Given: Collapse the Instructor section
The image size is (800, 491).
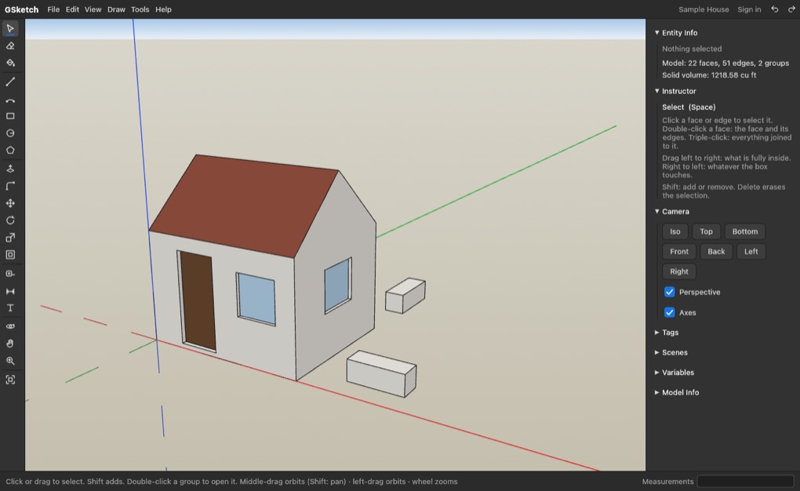Looking at the screenshot, I should [x=675, y=91].
